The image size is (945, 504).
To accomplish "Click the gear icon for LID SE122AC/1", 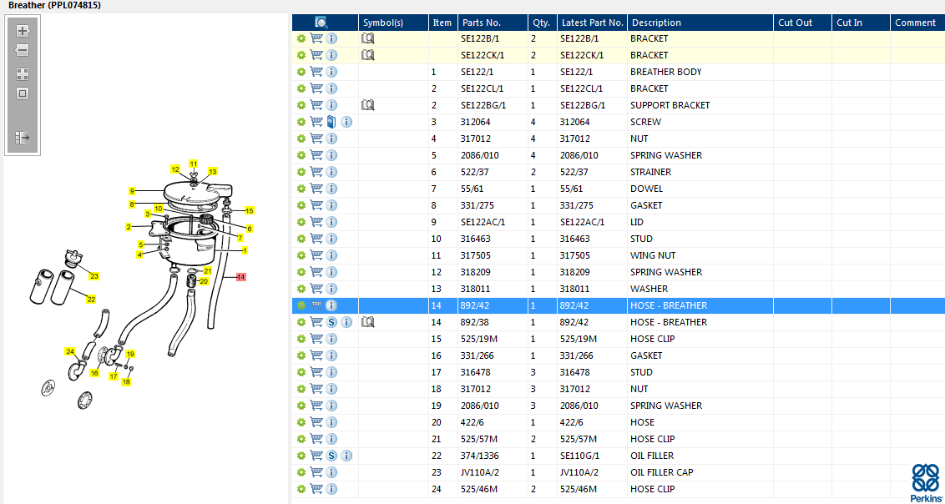I will 301,222.
